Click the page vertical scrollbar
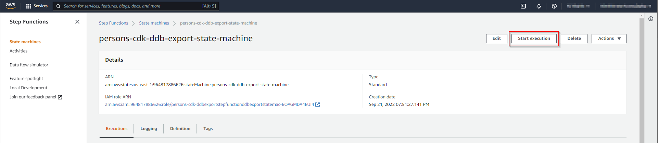This screenshot has height=143, width=658. point(642,78)
